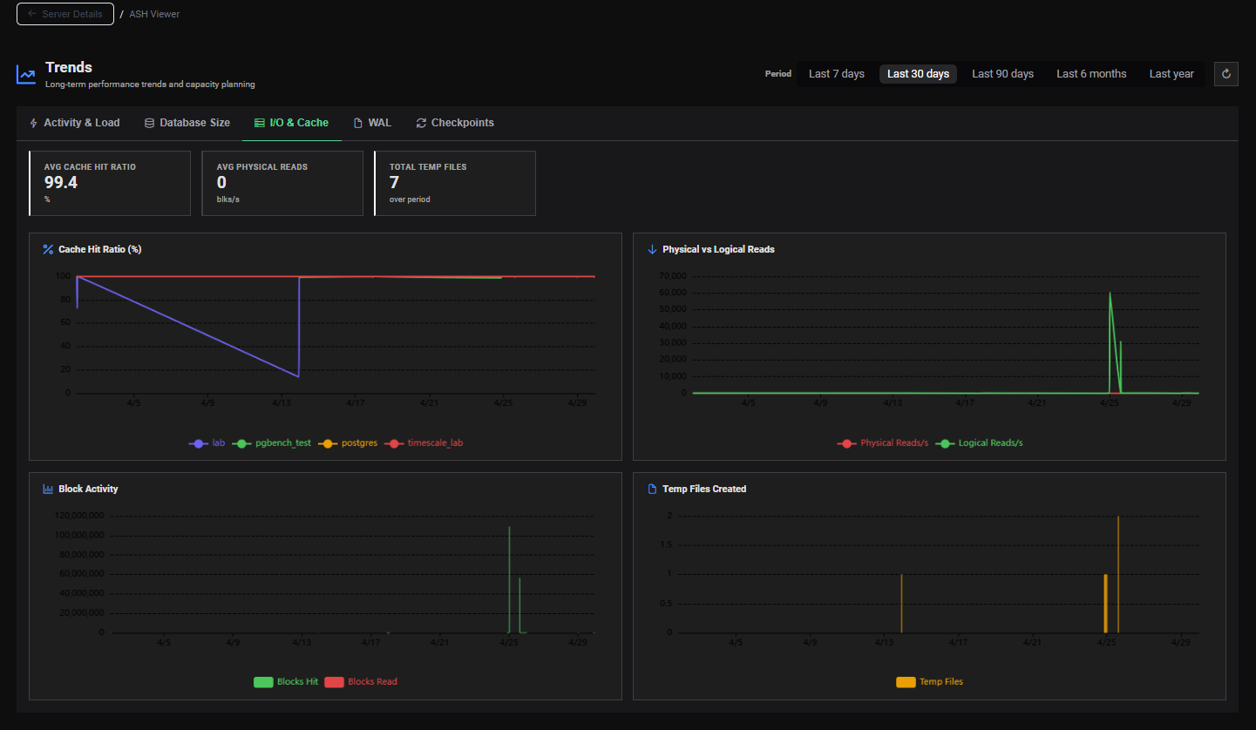Hide the Physical Reads/s series

tap(882, 443)
